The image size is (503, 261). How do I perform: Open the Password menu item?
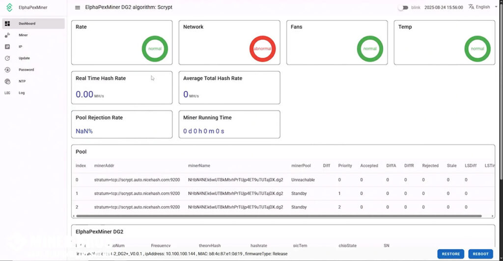click(27, 70)
